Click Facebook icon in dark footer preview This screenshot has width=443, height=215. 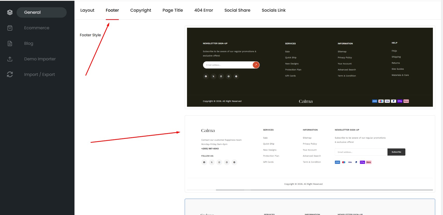coord(206,76)
